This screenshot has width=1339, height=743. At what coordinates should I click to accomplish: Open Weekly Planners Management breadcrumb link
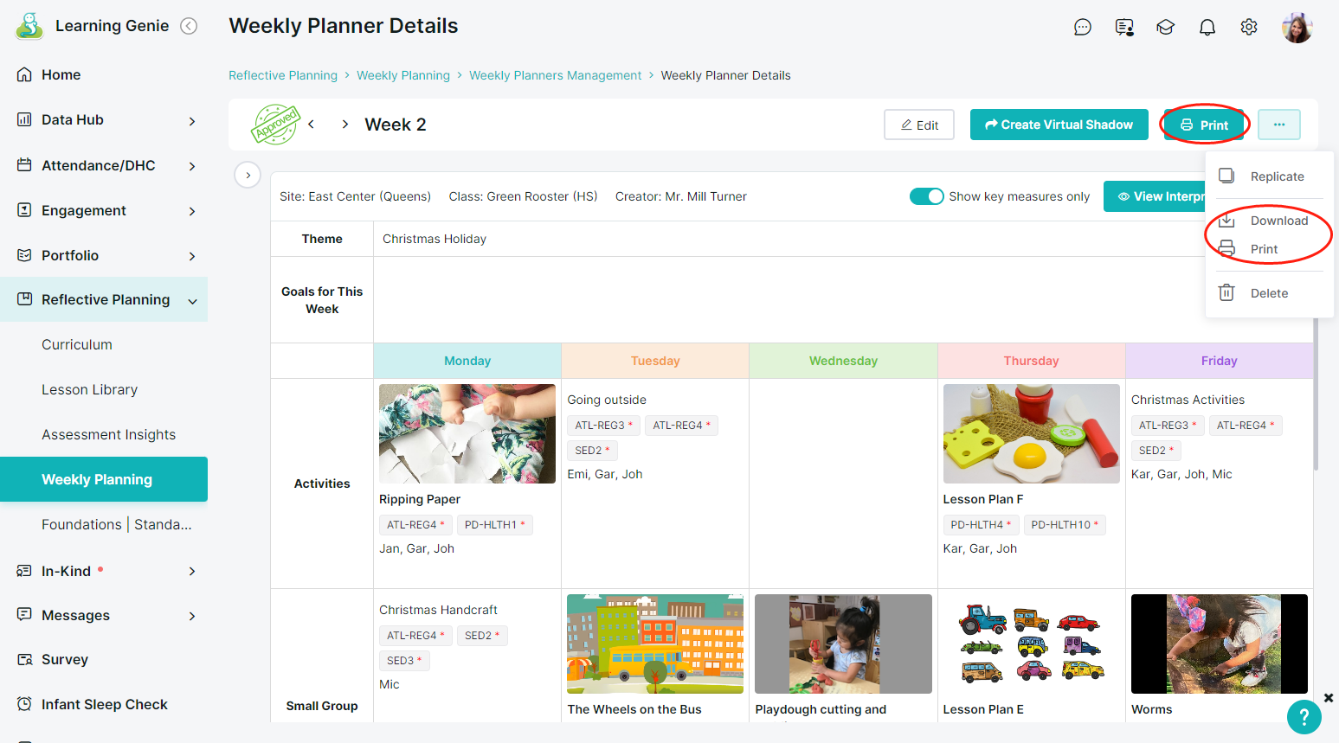[x=555, y=75]
